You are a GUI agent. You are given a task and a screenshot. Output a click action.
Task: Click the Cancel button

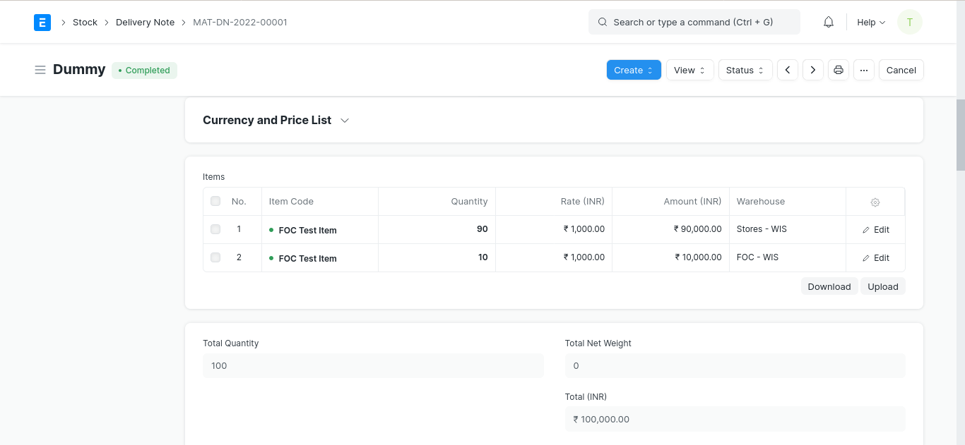901,70
